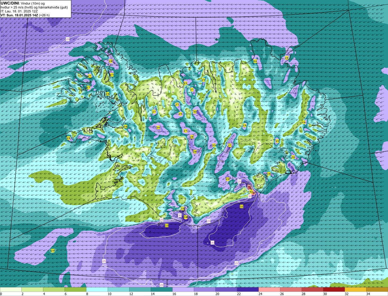Pick the yellow 32 gust label
Screen dimensions: 388x296
[x=242, y=206]
